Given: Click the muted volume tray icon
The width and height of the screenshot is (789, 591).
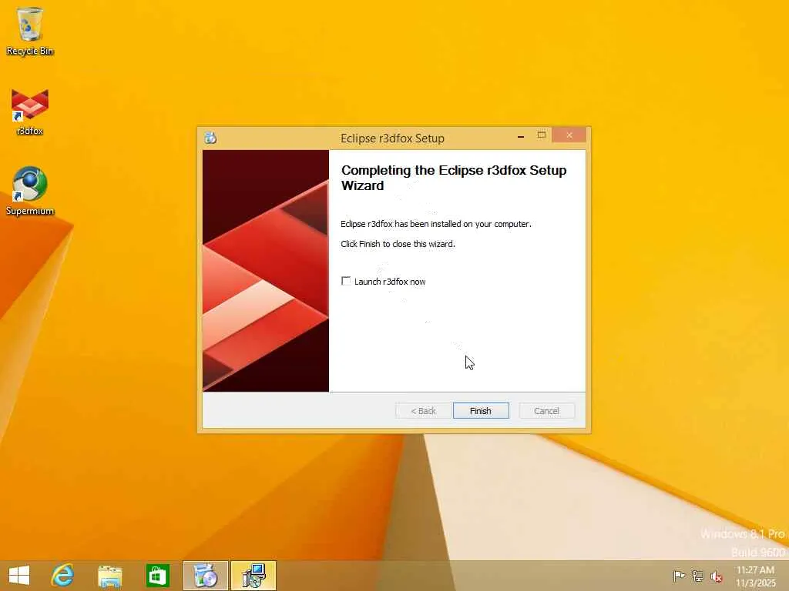Looking at the screenshot, I should point(716,576).
